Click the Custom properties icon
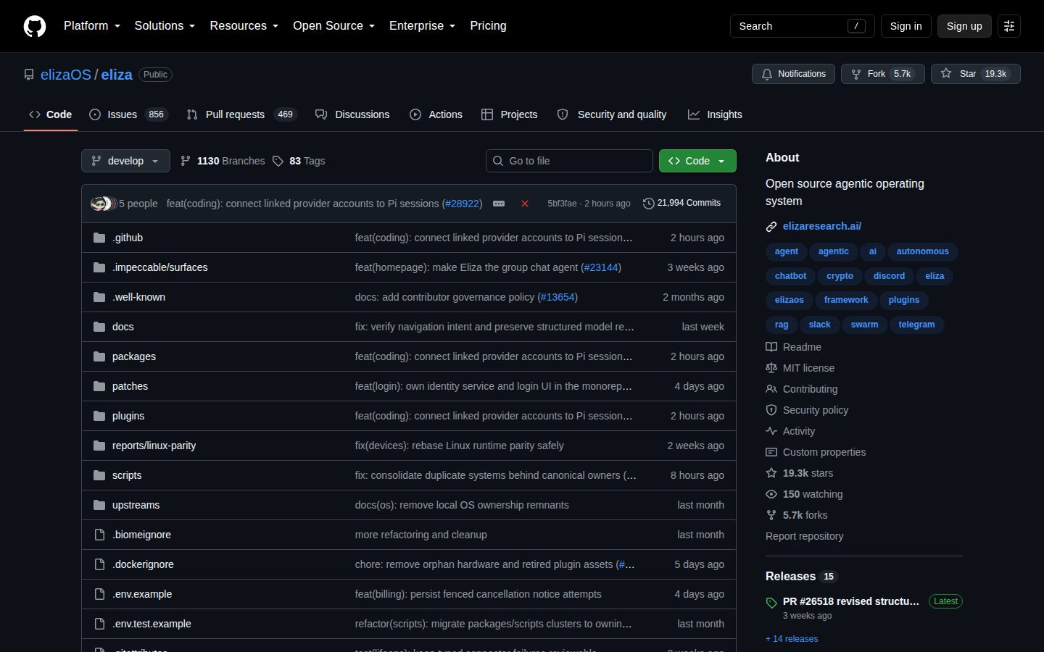This screenshot has width=1044, height=652. point(771,452)
